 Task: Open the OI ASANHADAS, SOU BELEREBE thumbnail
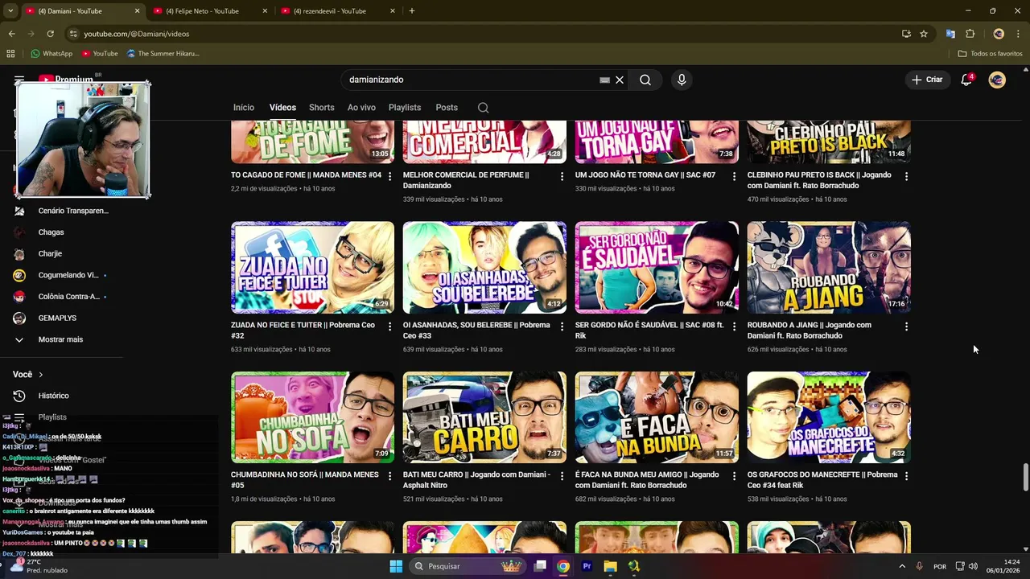tap(484, 268)
